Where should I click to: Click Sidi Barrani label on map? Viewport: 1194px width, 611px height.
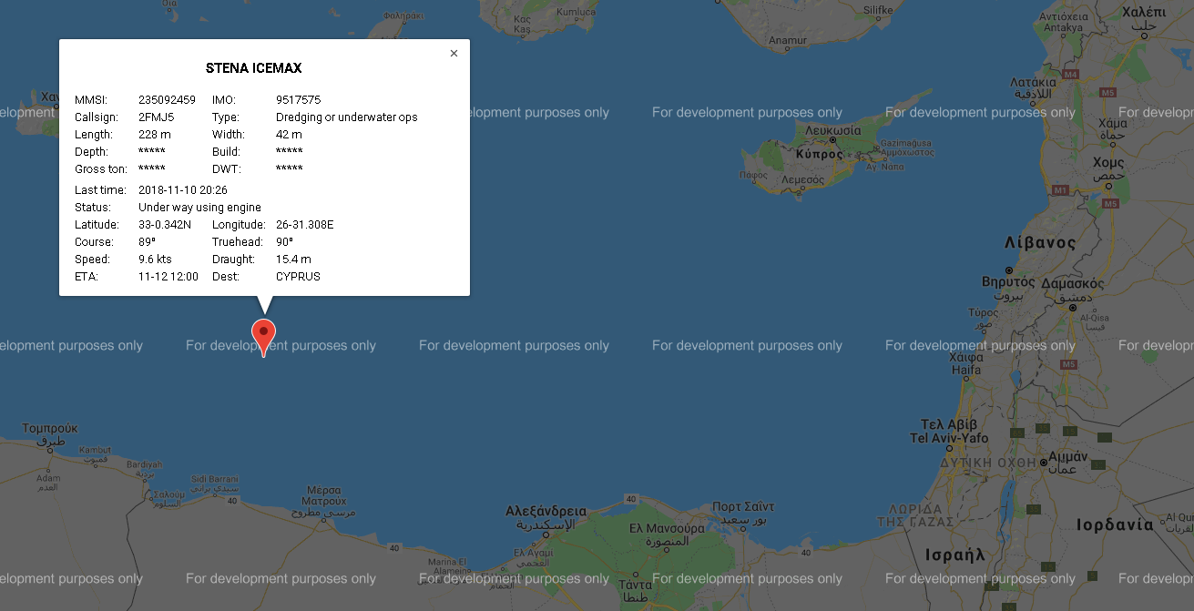214,479
